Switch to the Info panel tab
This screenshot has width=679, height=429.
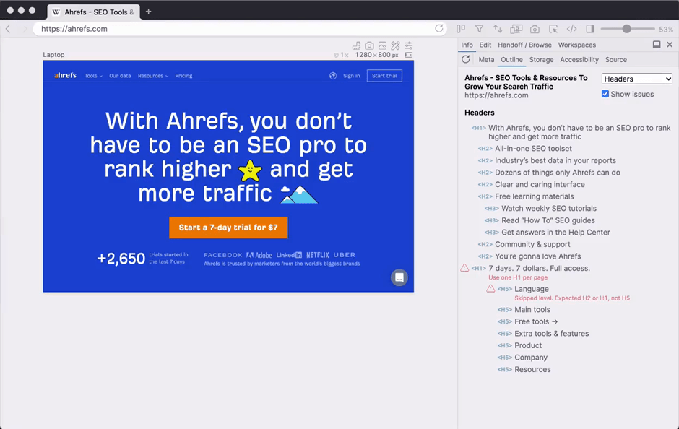click(x=467, y=45)
